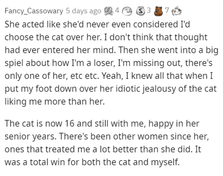Click the count 7 beside bear award

[167, 10]
